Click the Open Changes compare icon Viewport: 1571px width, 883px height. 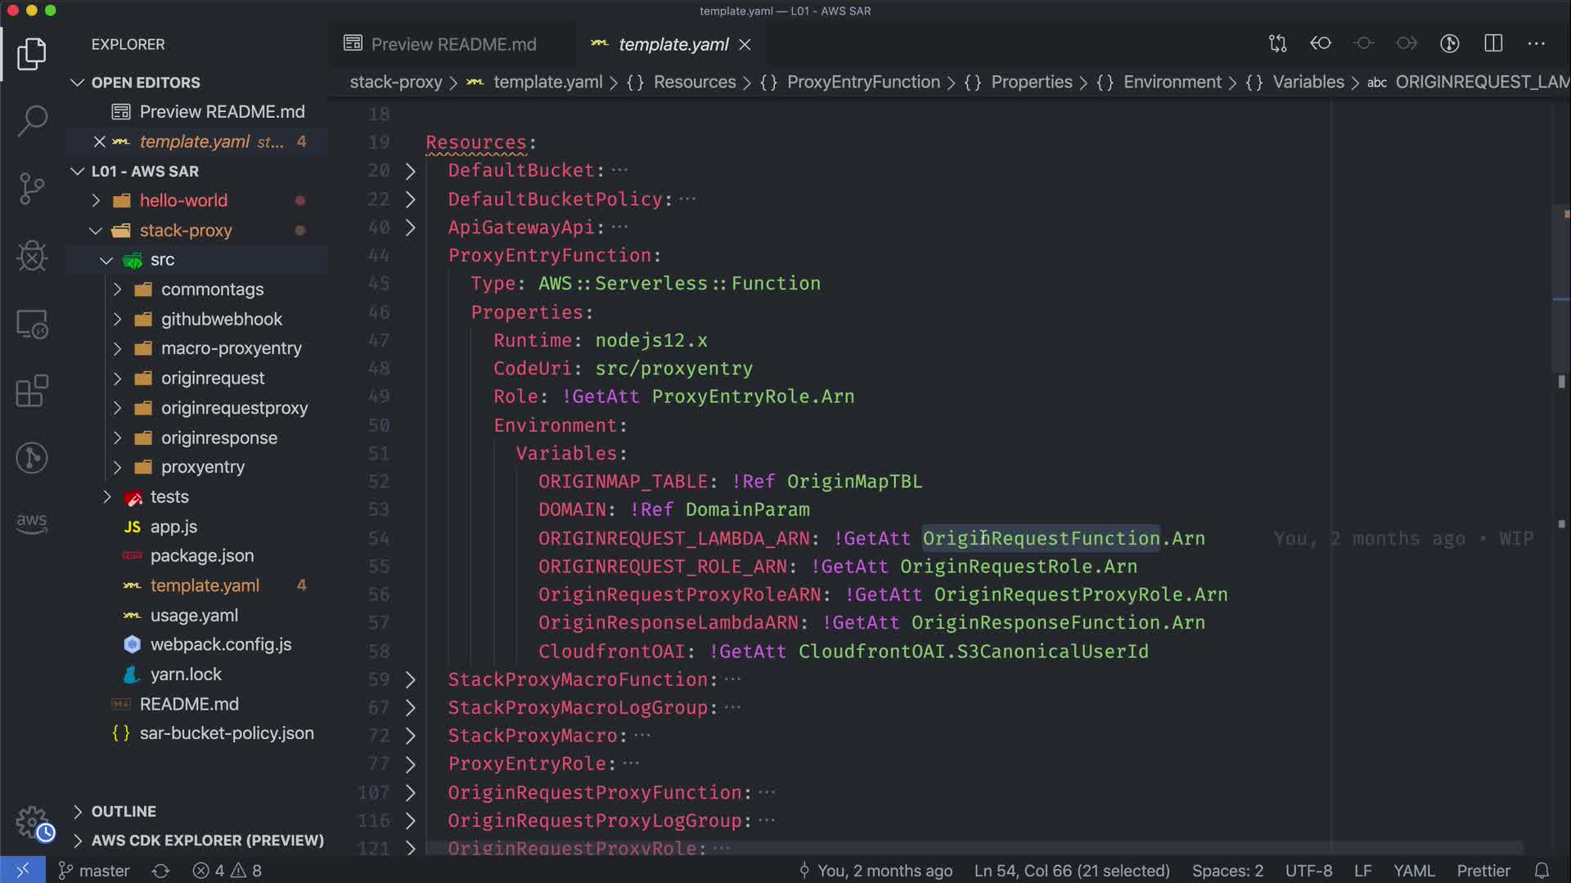(1277, 43)
